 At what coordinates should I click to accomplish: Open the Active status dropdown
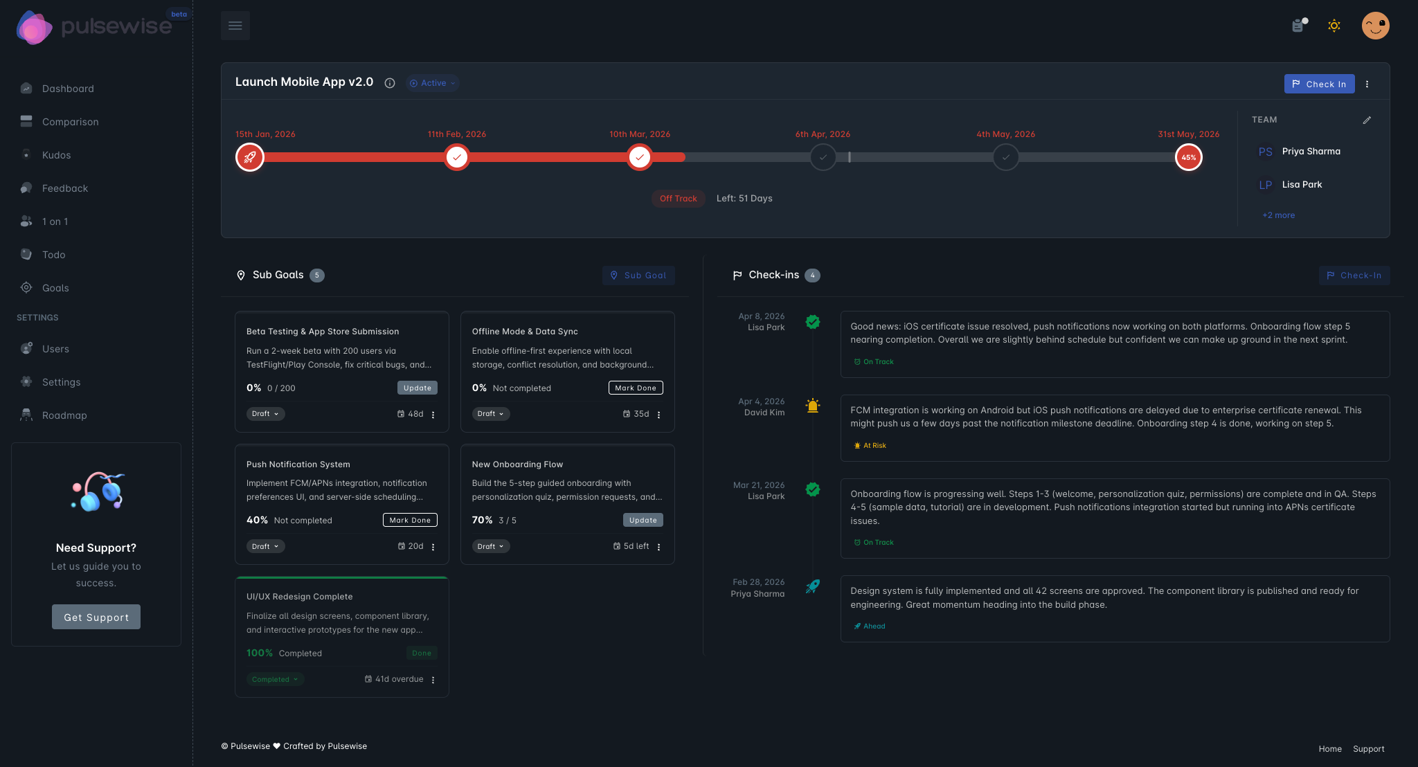tap(432, 82)
